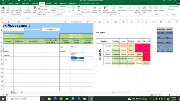Switch to the Formulas tab
This screenshot has height=101, width=180.
tap(35, 4)
